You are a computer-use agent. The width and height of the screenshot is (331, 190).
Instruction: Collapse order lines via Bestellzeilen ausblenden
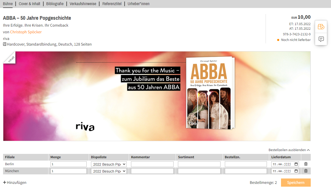289,150
